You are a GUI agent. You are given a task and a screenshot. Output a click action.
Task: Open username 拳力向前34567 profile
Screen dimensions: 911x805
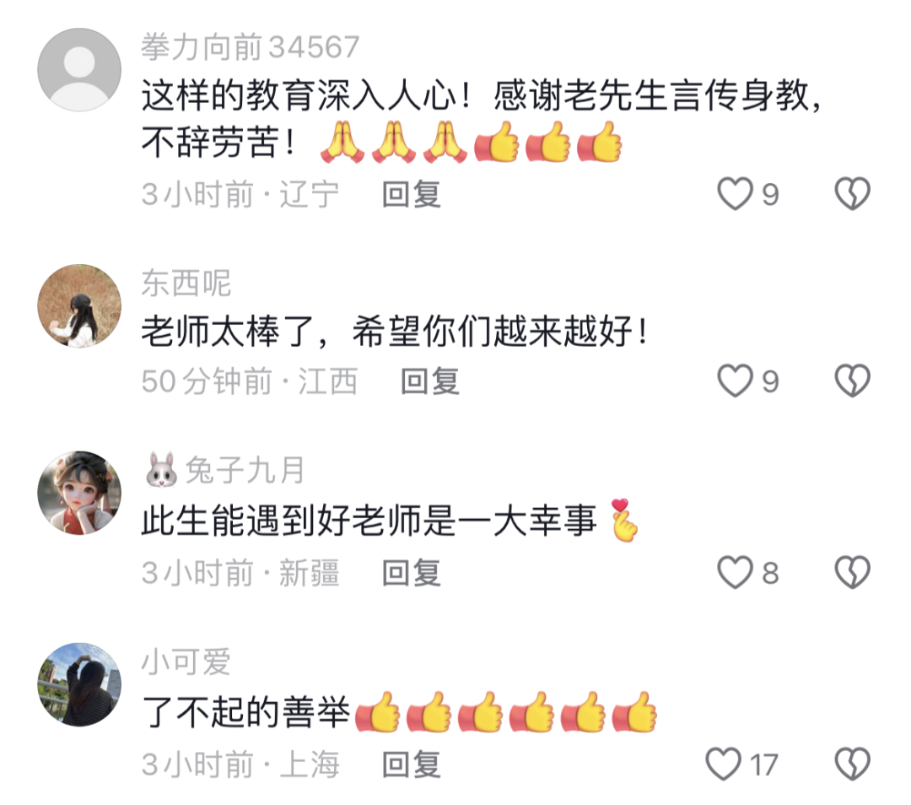coord(251,47)
